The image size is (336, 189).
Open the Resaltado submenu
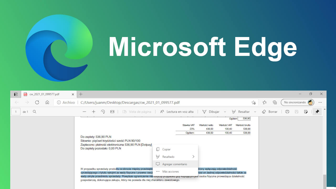pyautogui.click(x=175, y=157)
